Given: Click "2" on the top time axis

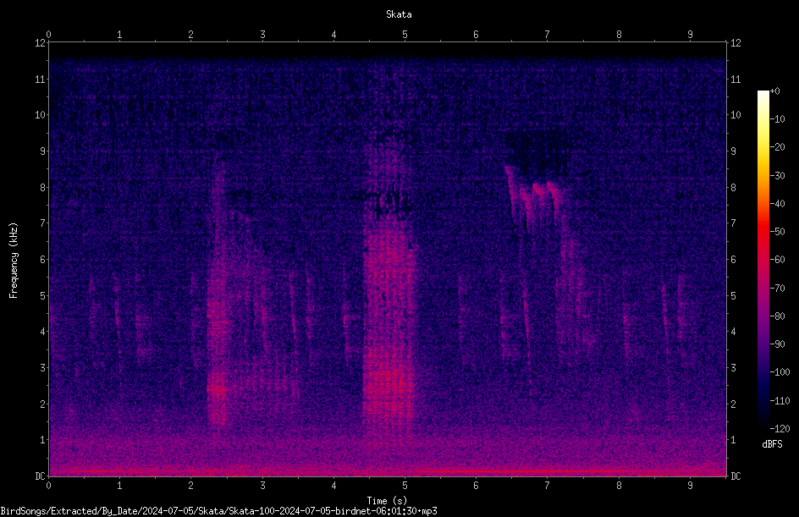Looking at the screenshot, I should [x=191, y=35].
